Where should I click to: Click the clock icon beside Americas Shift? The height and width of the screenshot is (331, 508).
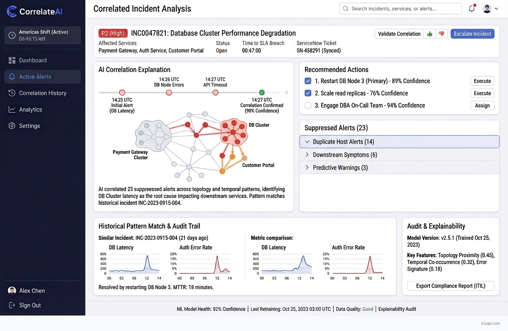pos(12,35)
